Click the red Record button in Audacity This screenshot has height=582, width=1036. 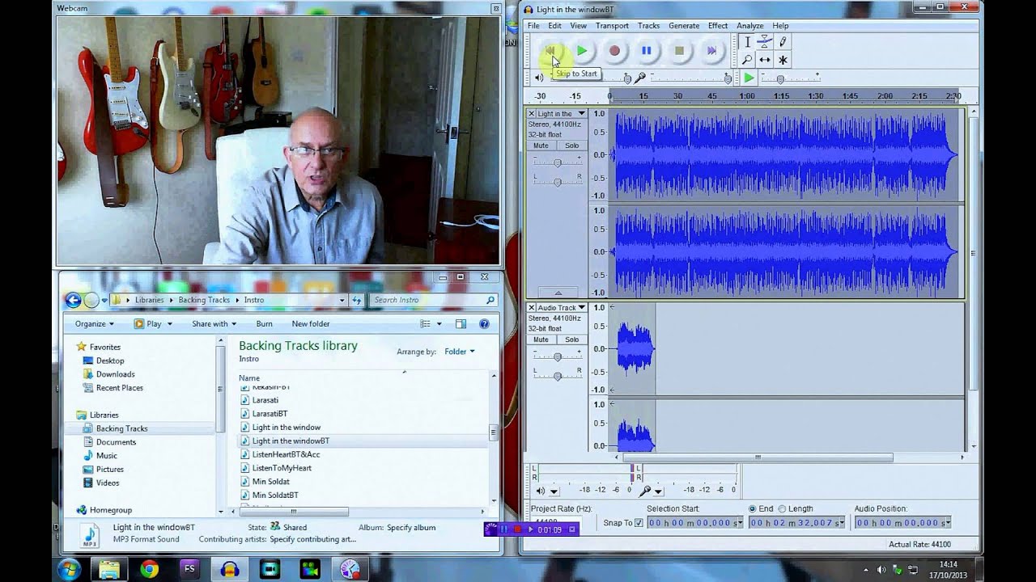click(614, 51)
